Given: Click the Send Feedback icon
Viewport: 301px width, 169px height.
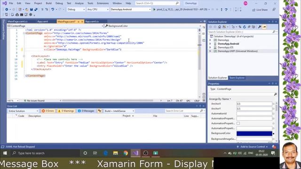Looking at the screenshot, I should [x=274, y=9].
